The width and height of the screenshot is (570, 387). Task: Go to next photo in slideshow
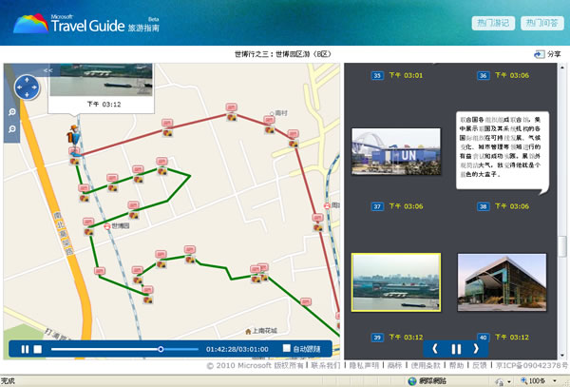pyautogui.click(x=477, y=349)
